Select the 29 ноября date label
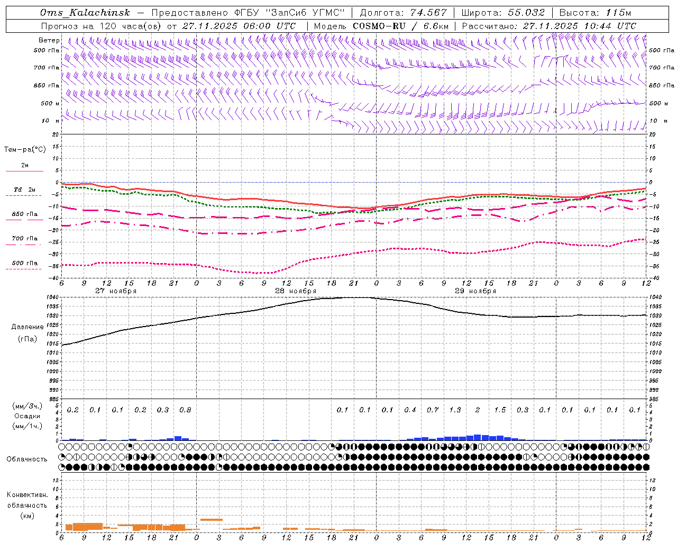 475,291
